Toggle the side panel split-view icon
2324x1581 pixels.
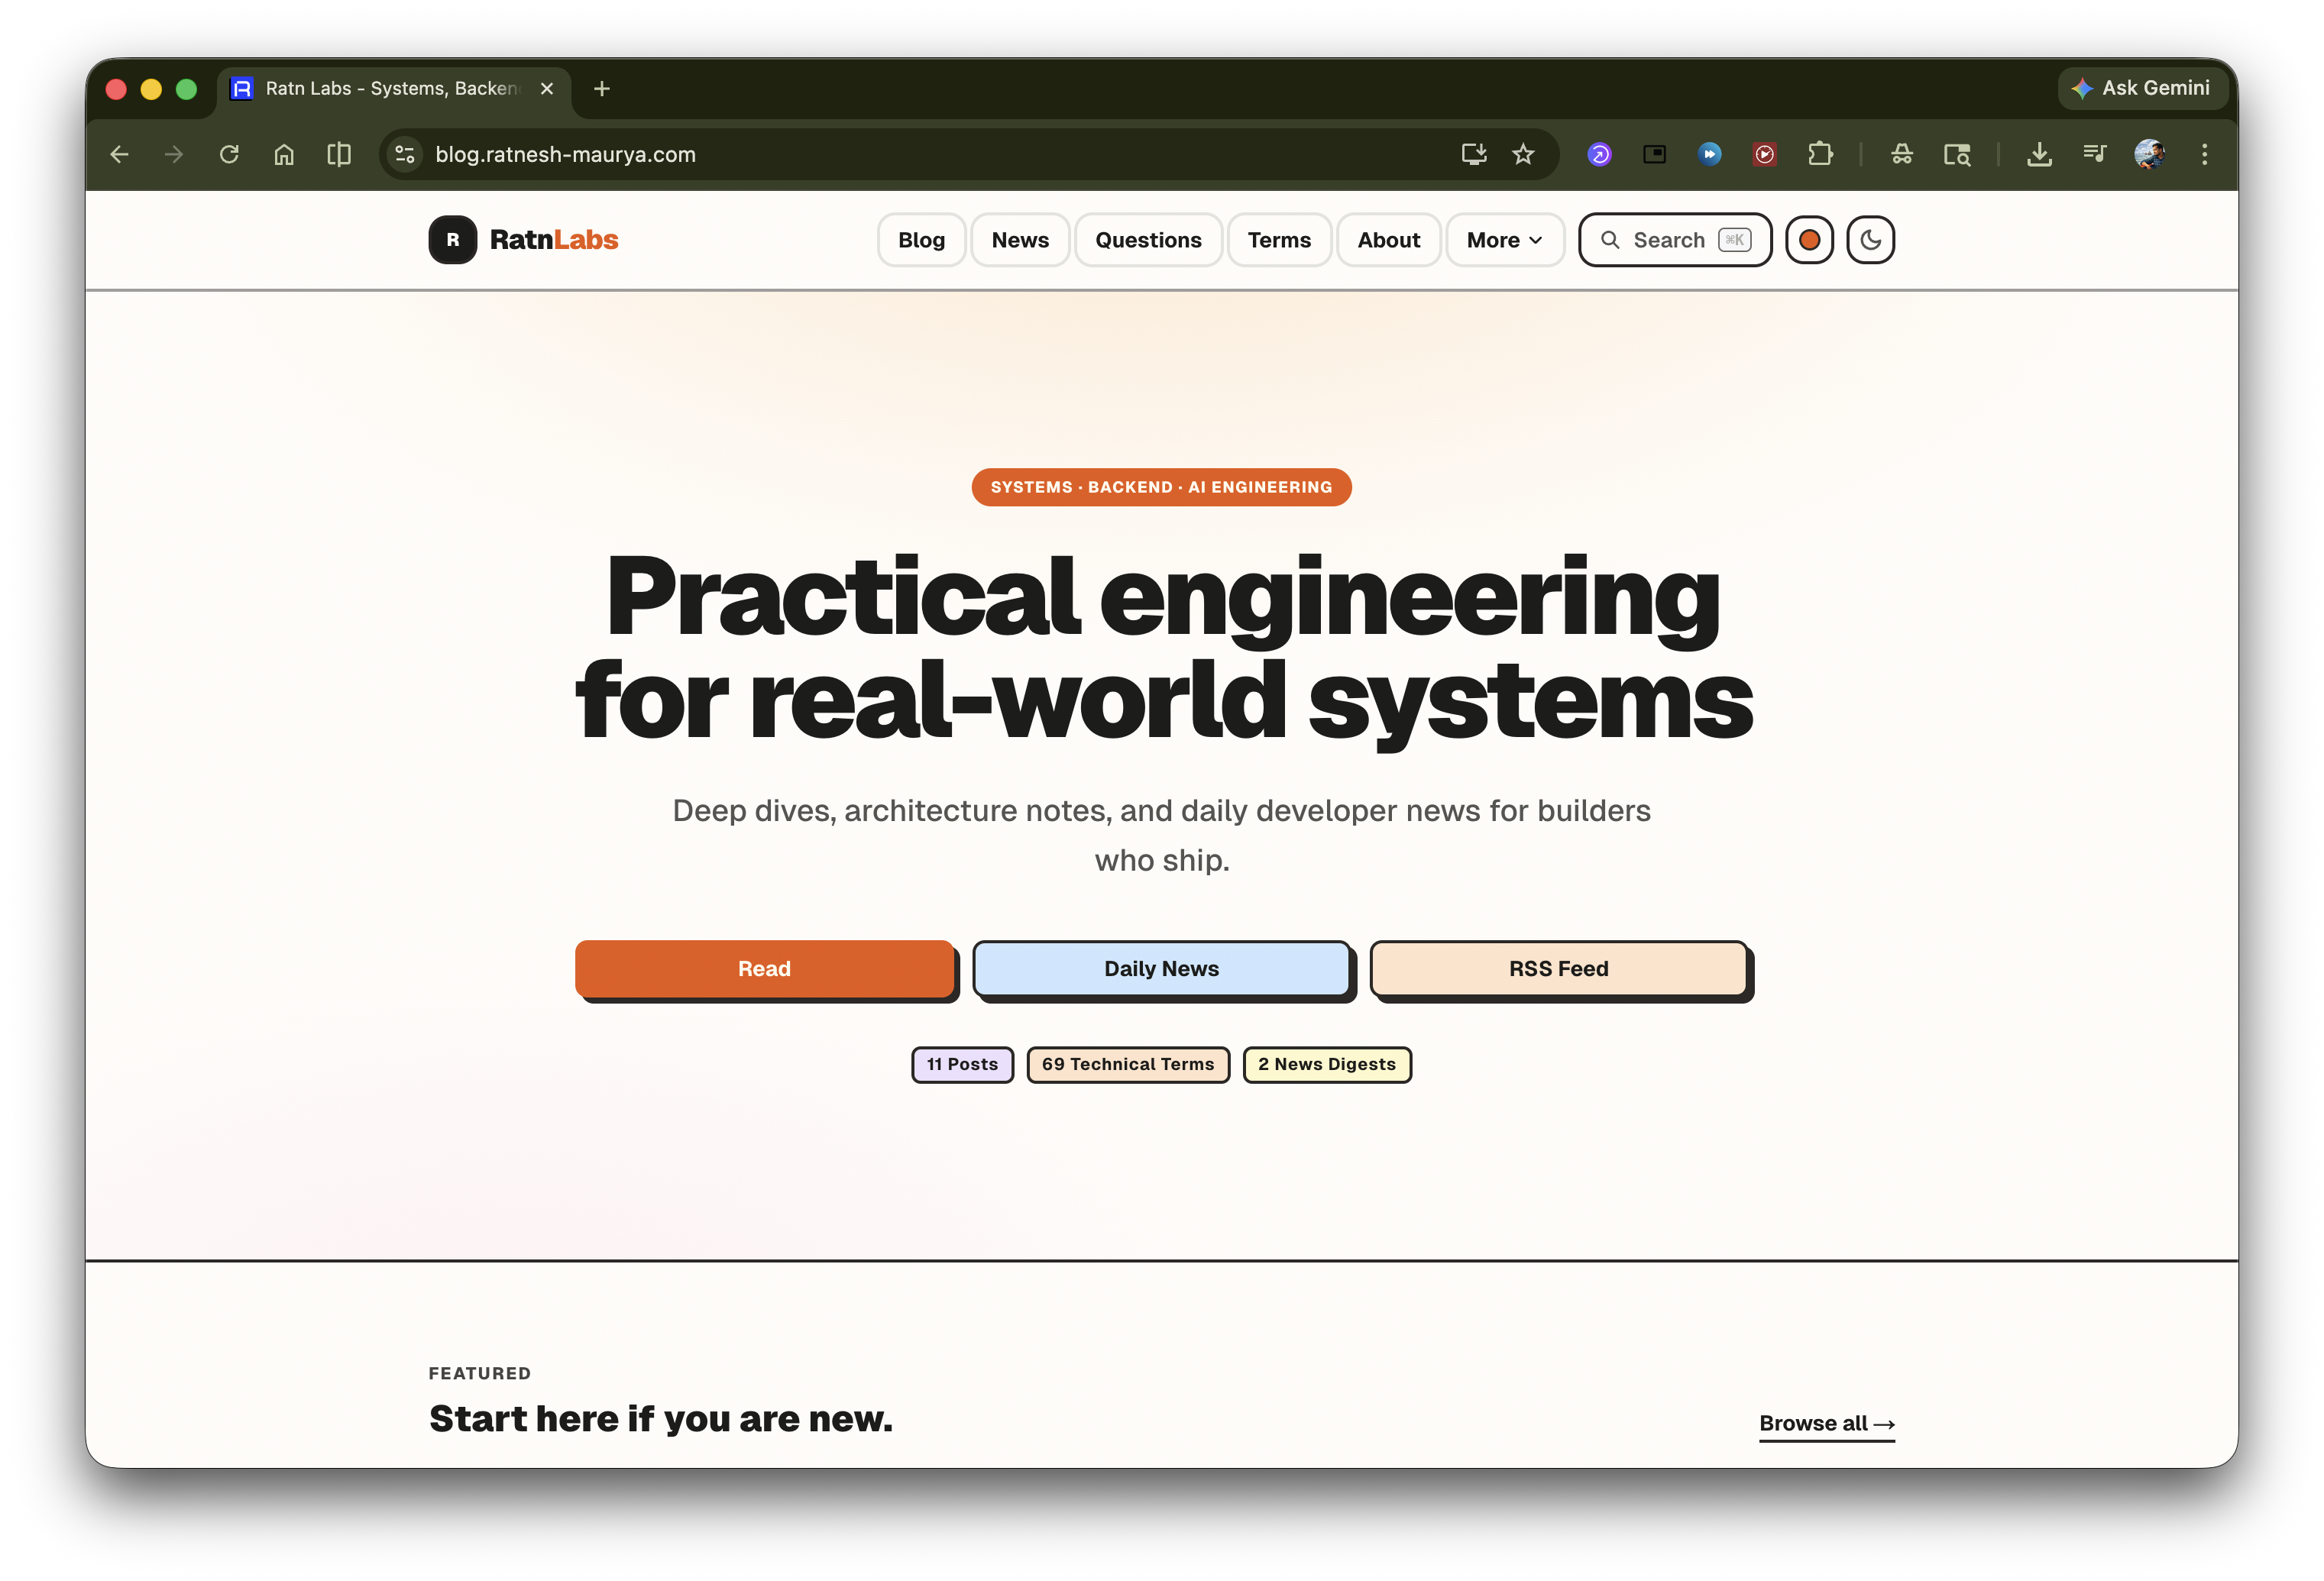point(339,154)
